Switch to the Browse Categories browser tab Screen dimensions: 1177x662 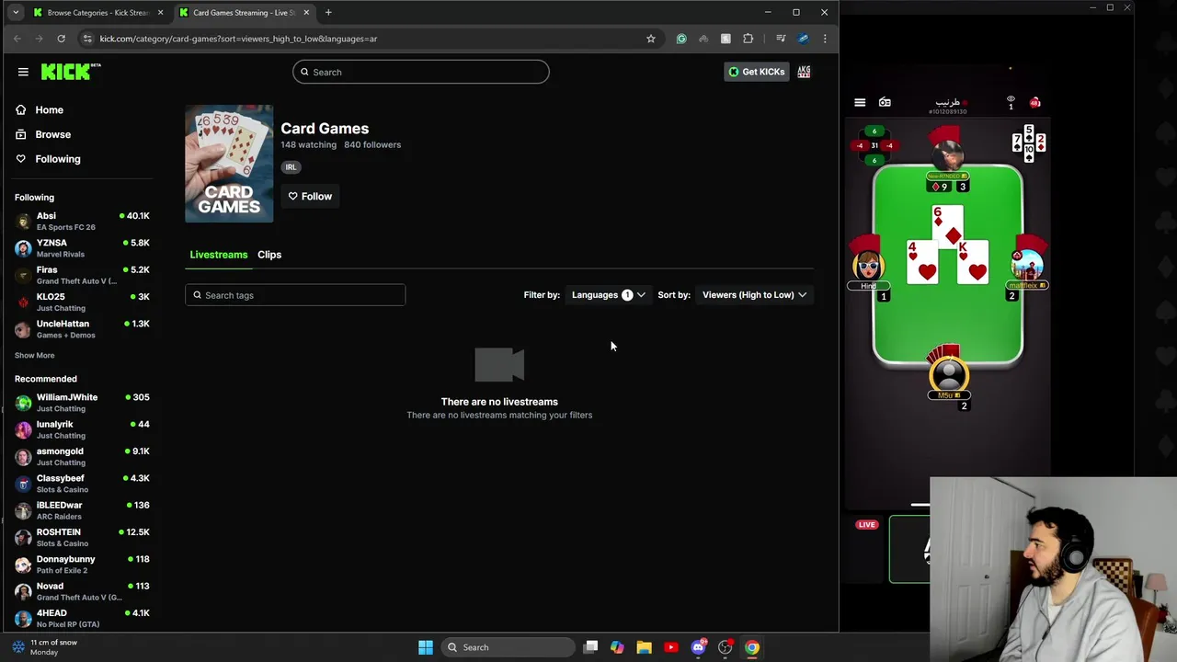99,12
